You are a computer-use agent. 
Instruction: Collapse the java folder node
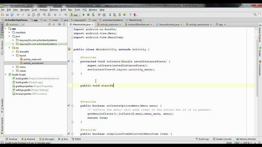(9, 36)
